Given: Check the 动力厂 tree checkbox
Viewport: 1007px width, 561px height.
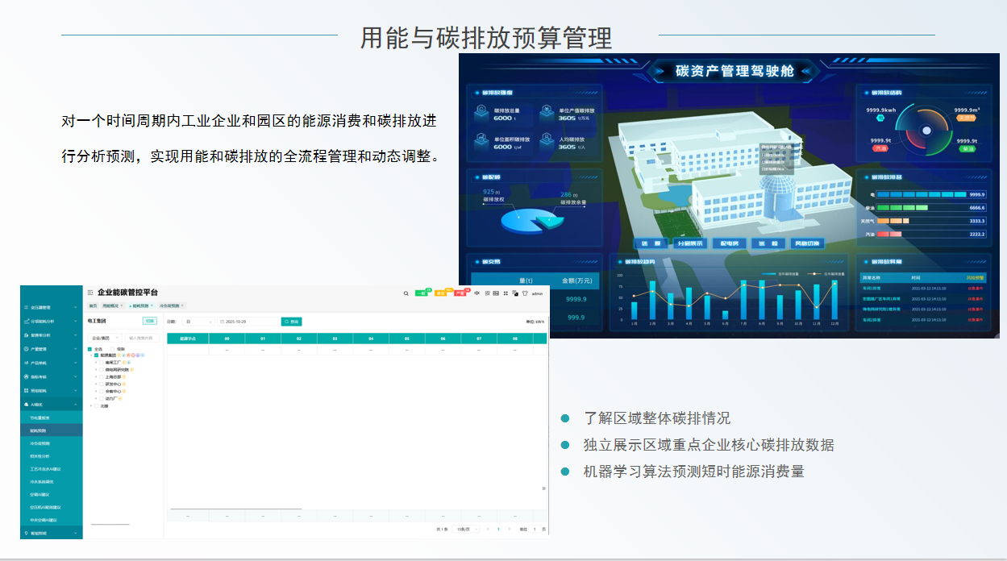Looking at the screenshot, I should 102,398.
